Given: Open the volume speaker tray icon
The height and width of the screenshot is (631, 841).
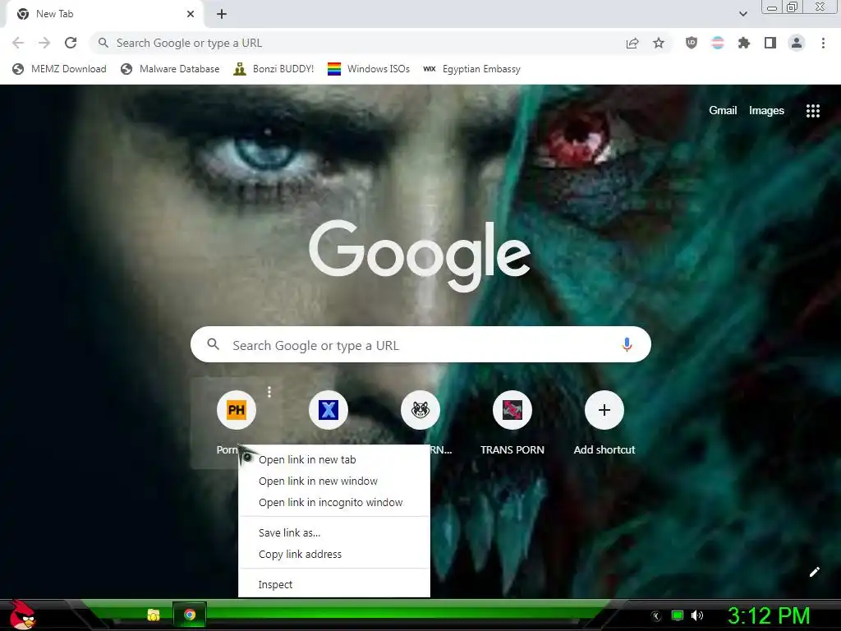Looking at the screenshot, I should click(697, 615).
